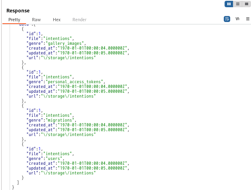The image size is (251, 190).
Task: Toggle non-printable characters display (\n)
Action: 237,19
